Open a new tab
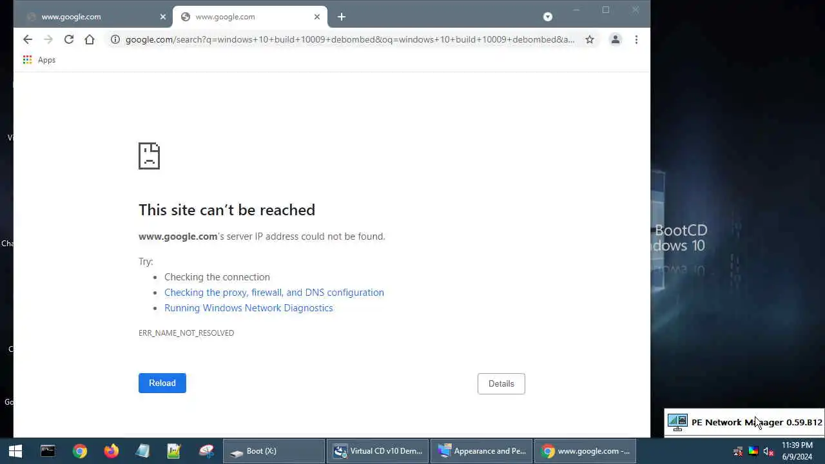825x464 pixels. pyautogui.click(x=341, y=17)
